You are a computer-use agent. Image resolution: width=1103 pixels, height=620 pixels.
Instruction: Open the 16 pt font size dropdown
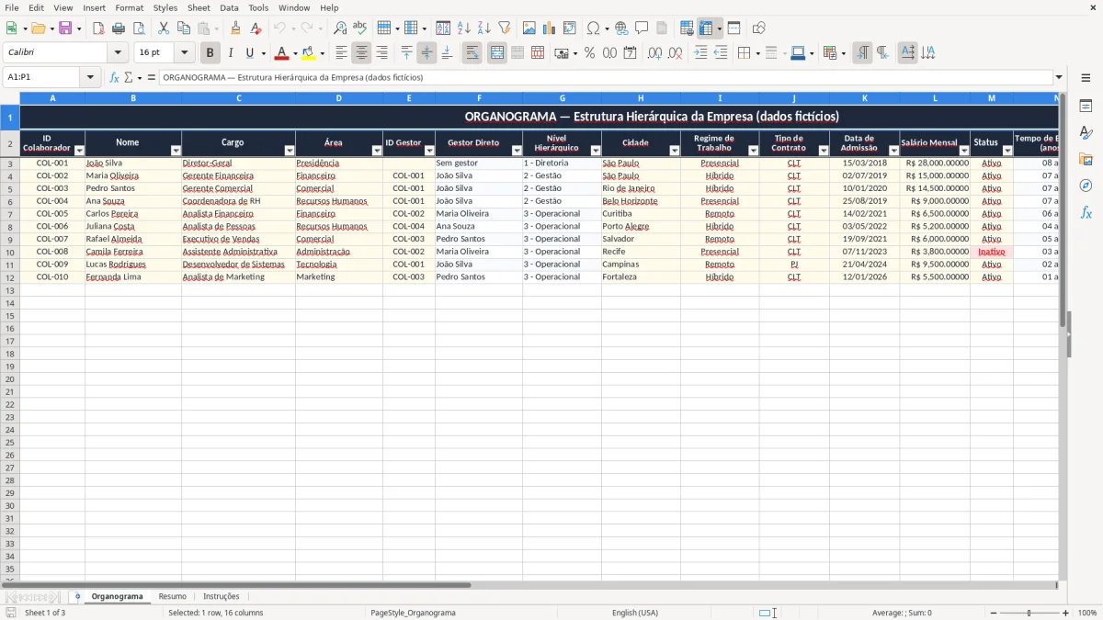(x=184, y=53)
